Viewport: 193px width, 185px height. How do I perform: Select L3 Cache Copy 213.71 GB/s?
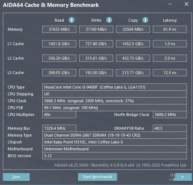[x=133, y=73]
